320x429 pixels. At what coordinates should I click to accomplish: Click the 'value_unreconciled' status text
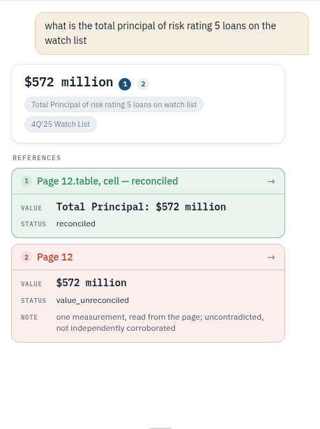pyautogui.click(x=93, y=300)
